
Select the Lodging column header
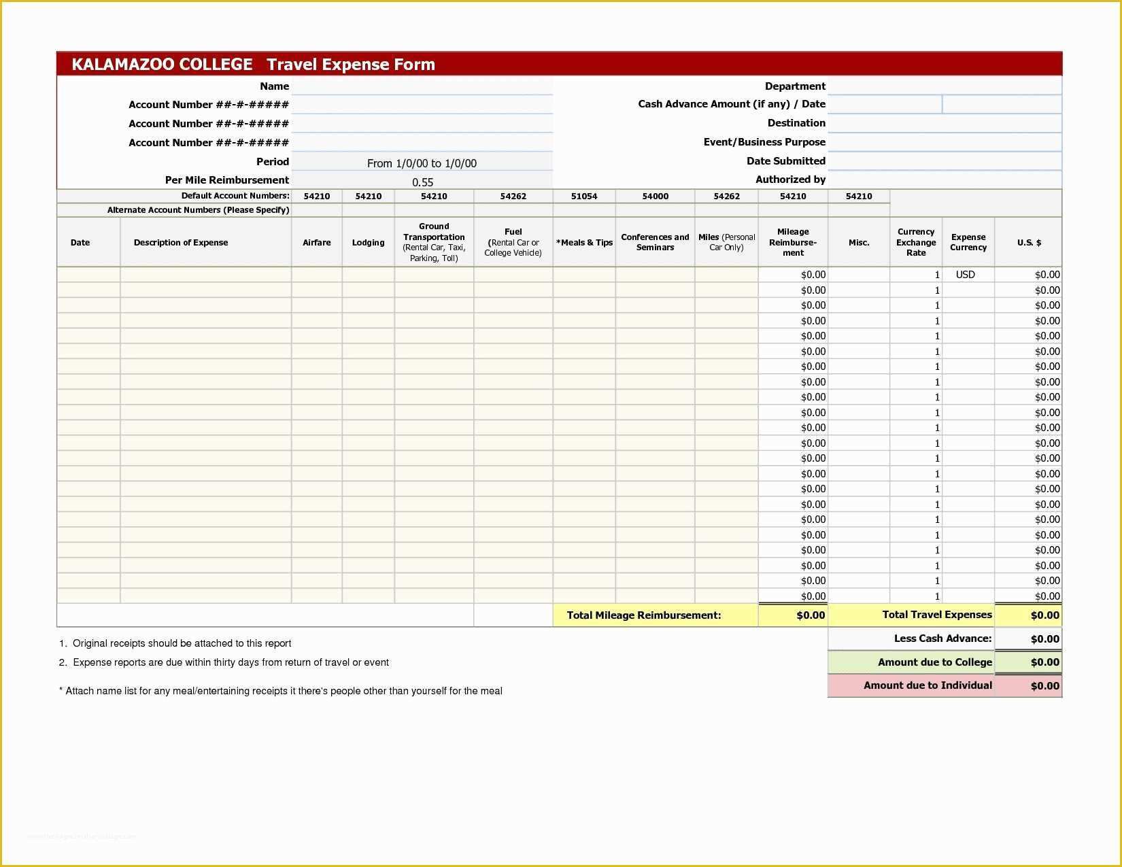(368, 242)
